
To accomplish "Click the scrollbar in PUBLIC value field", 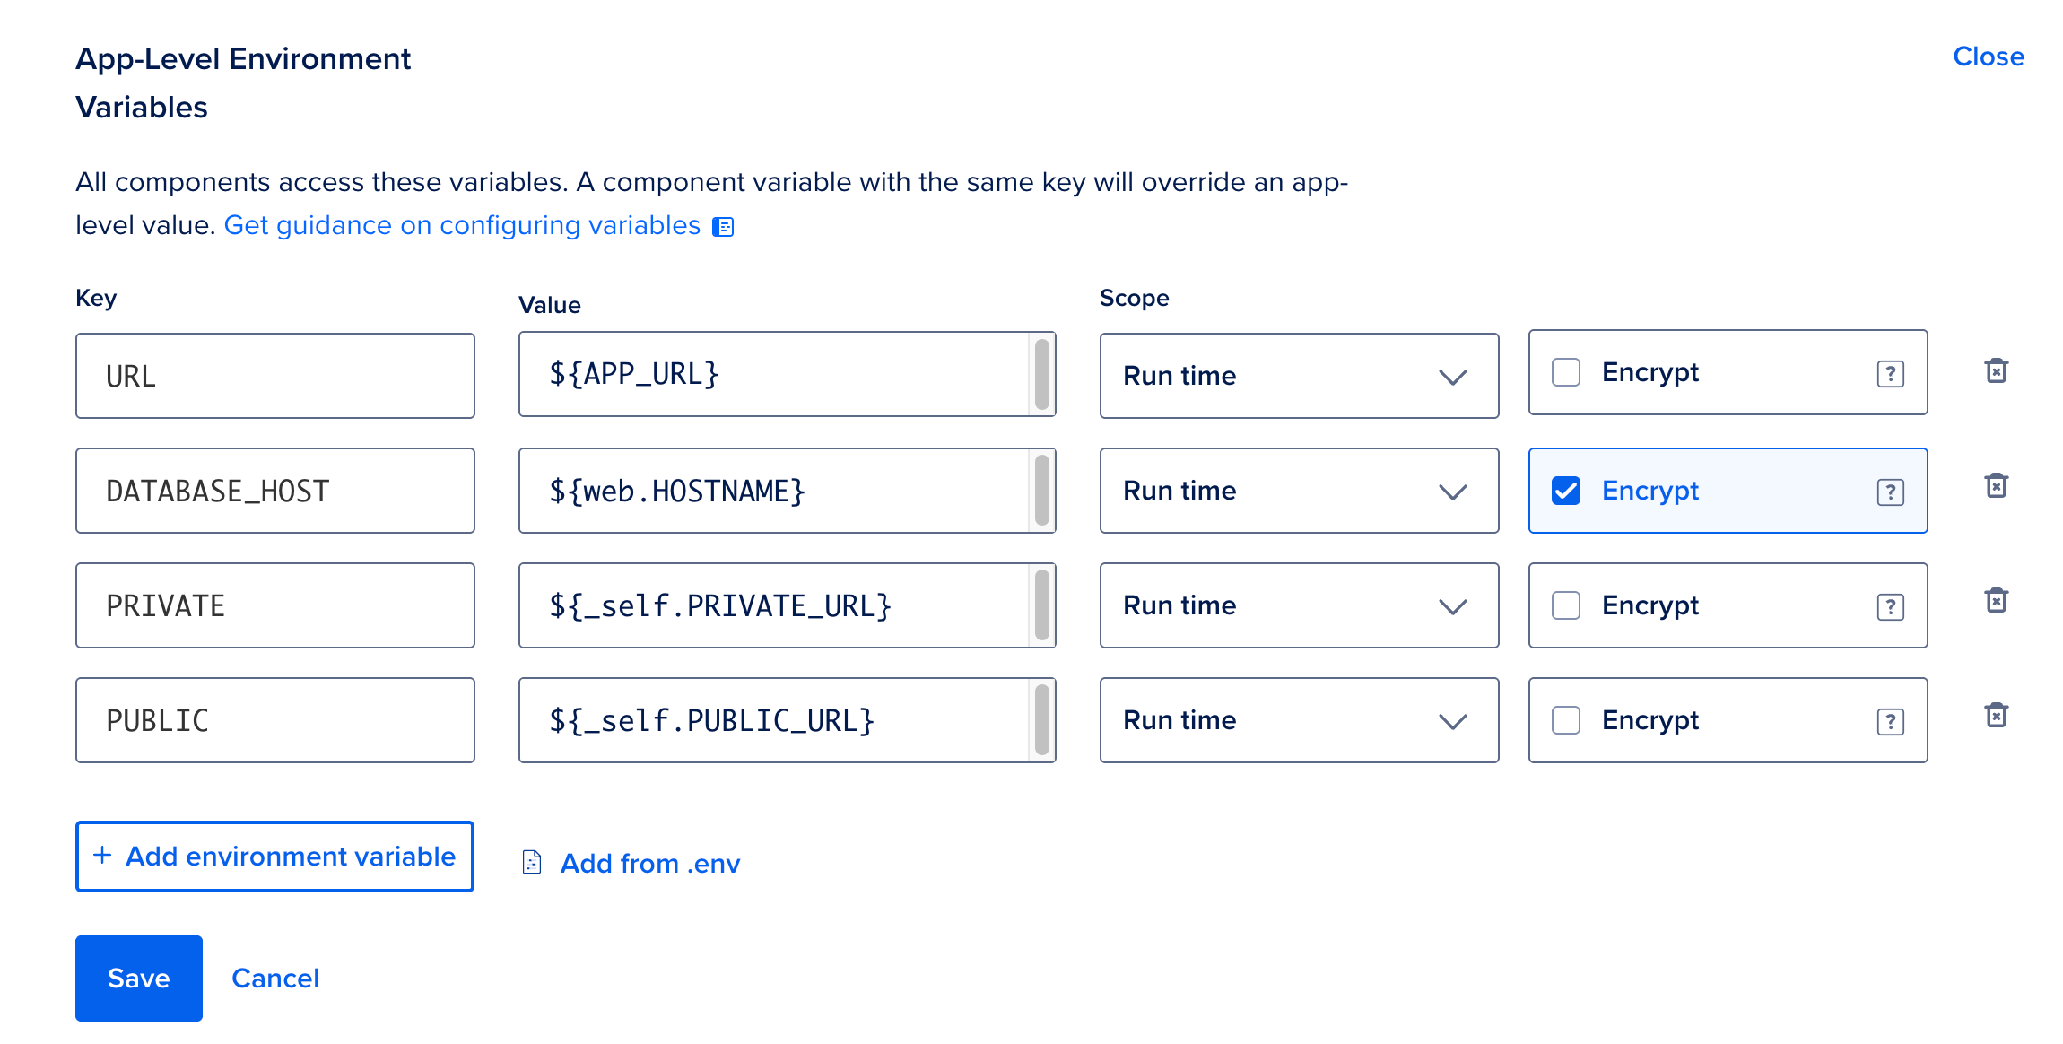I will pos(1041,720).
